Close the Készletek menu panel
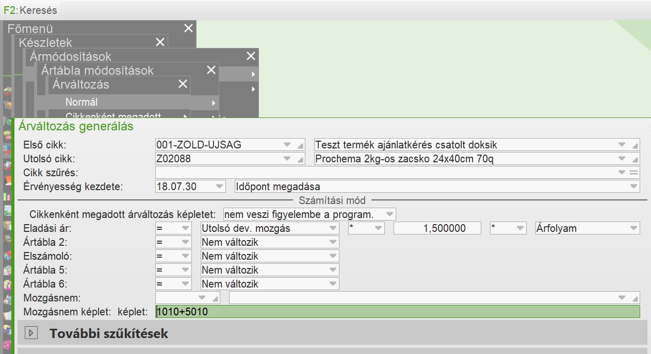 click(x=160, y=42)
